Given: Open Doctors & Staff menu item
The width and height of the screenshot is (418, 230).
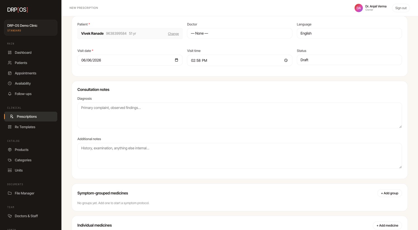Looking at the screenshot, I should click(x=31, y=216).
